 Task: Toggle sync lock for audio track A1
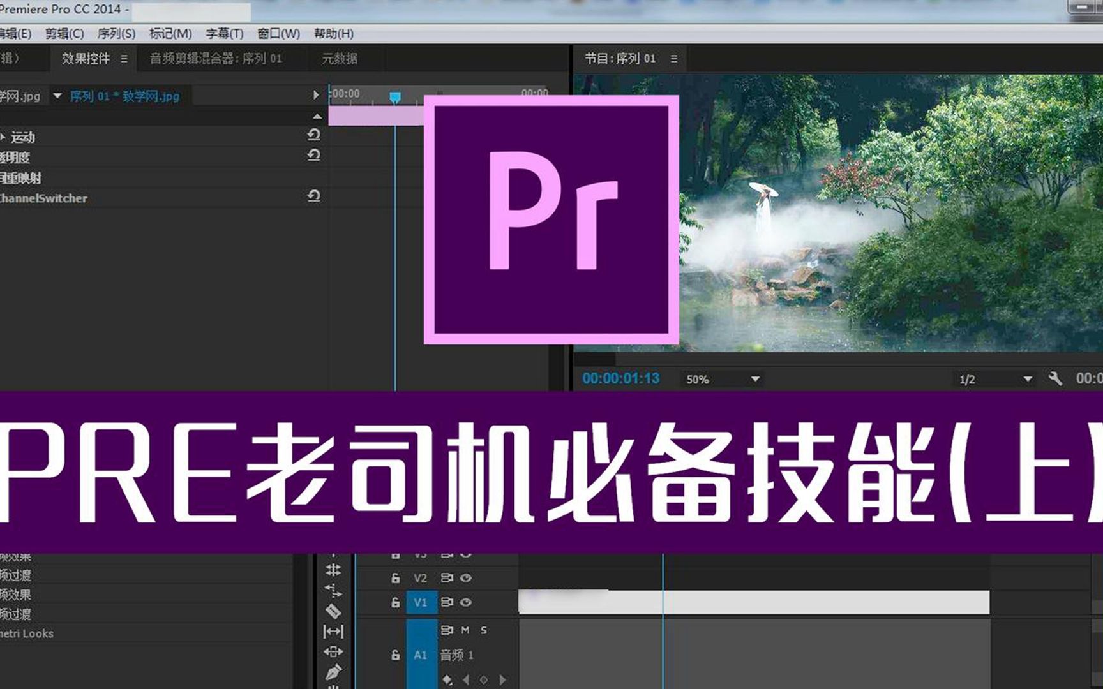447,630
